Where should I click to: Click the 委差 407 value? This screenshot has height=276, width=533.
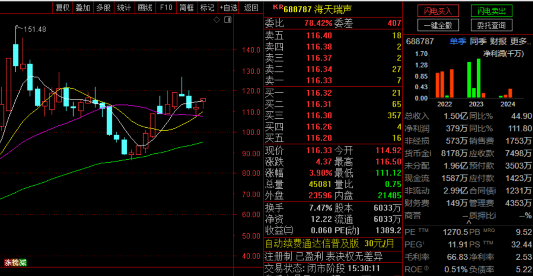pyautogui.click(x=394, y=23)
